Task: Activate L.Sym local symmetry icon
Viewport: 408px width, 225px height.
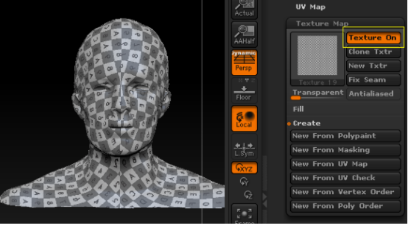Action: [x=244, y=147]
